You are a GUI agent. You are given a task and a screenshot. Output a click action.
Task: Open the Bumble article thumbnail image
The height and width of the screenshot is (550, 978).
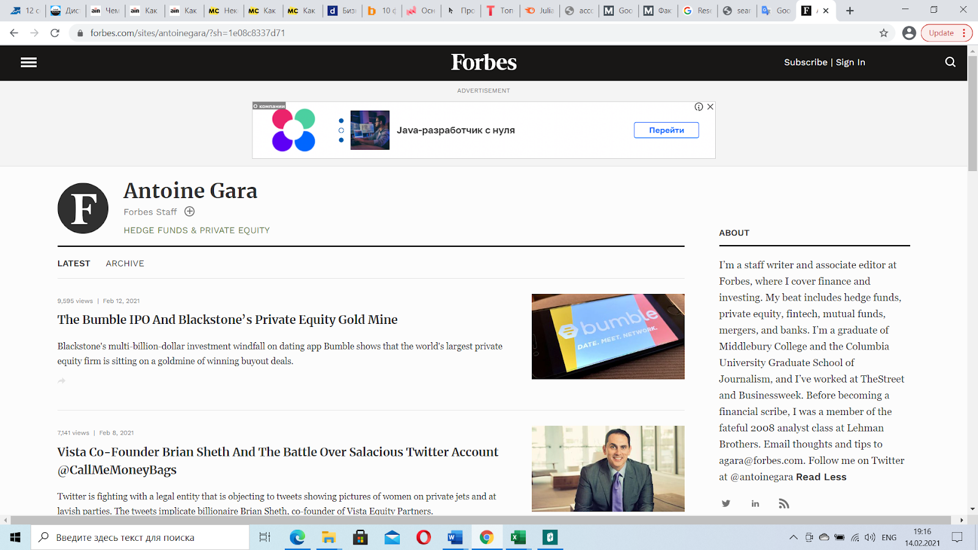click(608, 337)
